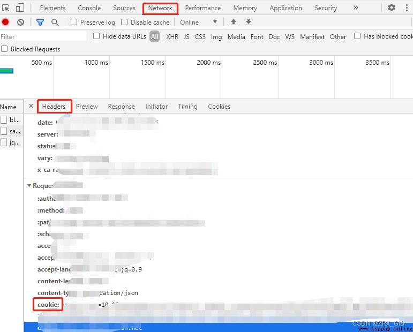Switch to the Sources tab

(124, 8)
